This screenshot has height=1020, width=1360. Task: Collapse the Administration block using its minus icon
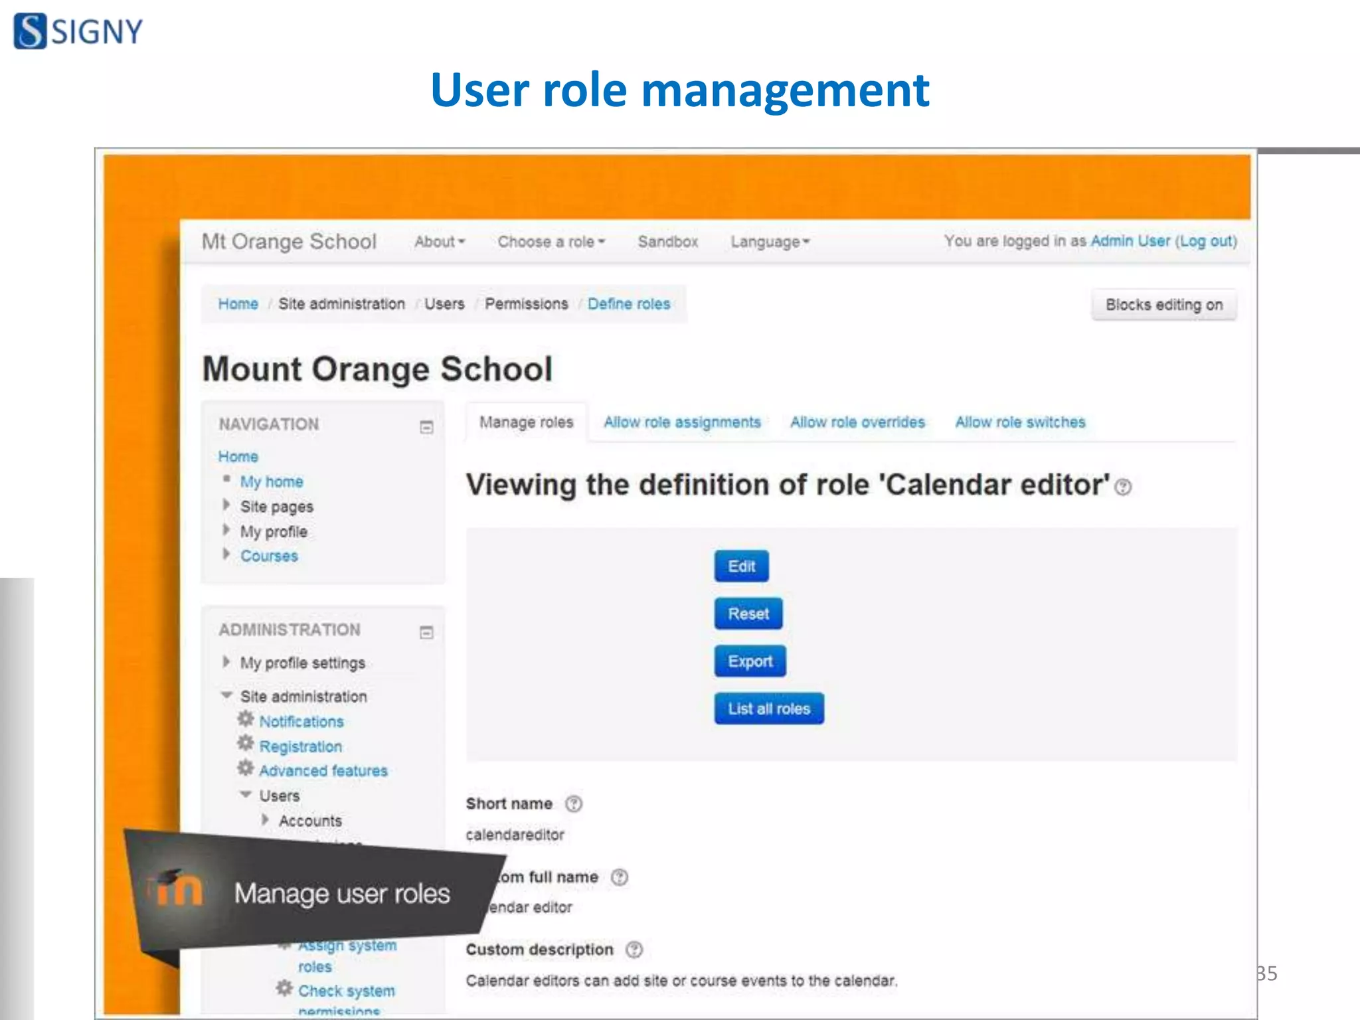(x=426, y=632)
